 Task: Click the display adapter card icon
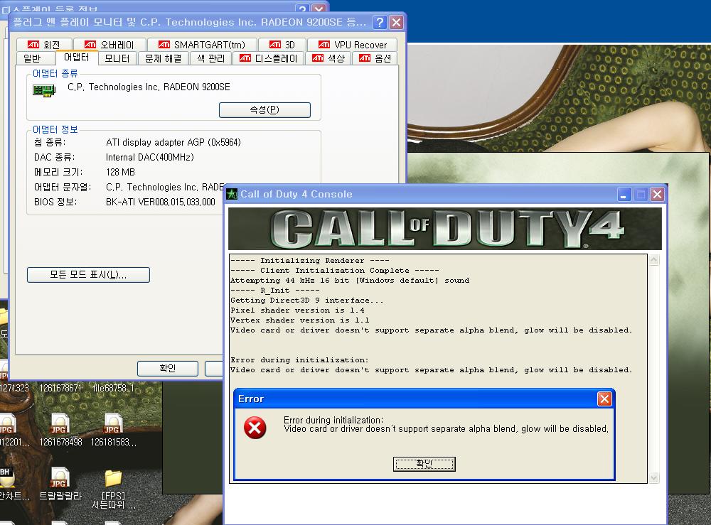click(44, 90)
